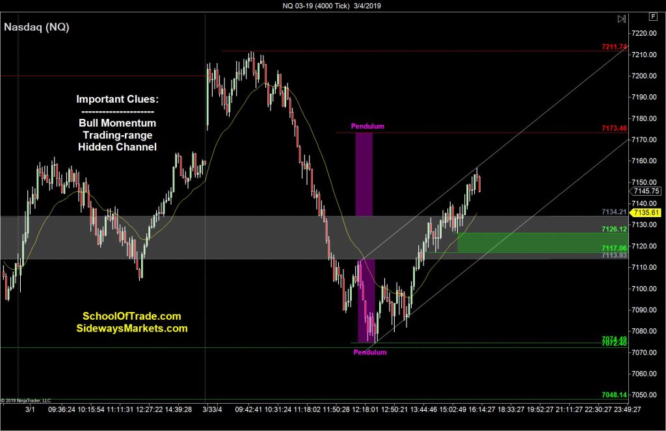Click 09:36:24 on the time axis
Viewport: 666px width, 431px height.
click(x=62, y=410)
